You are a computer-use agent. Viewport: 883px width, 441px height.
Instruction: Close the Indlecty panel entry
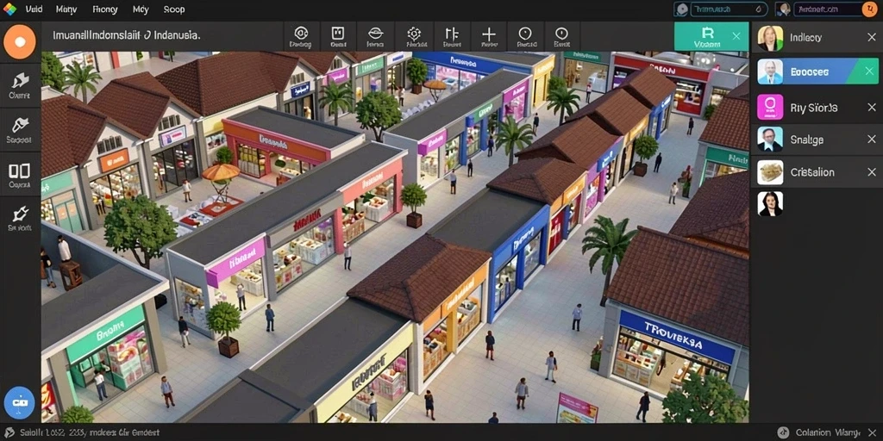(x=871, y=38)
